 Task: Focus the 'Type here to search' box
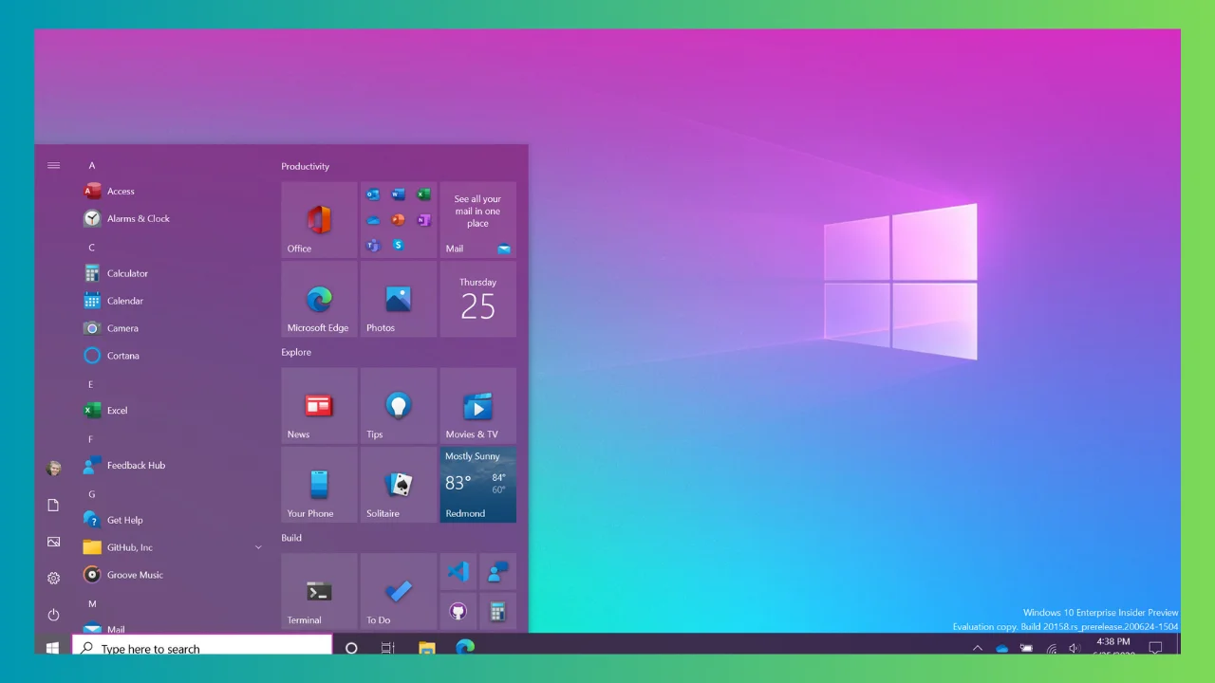point(202,646)
